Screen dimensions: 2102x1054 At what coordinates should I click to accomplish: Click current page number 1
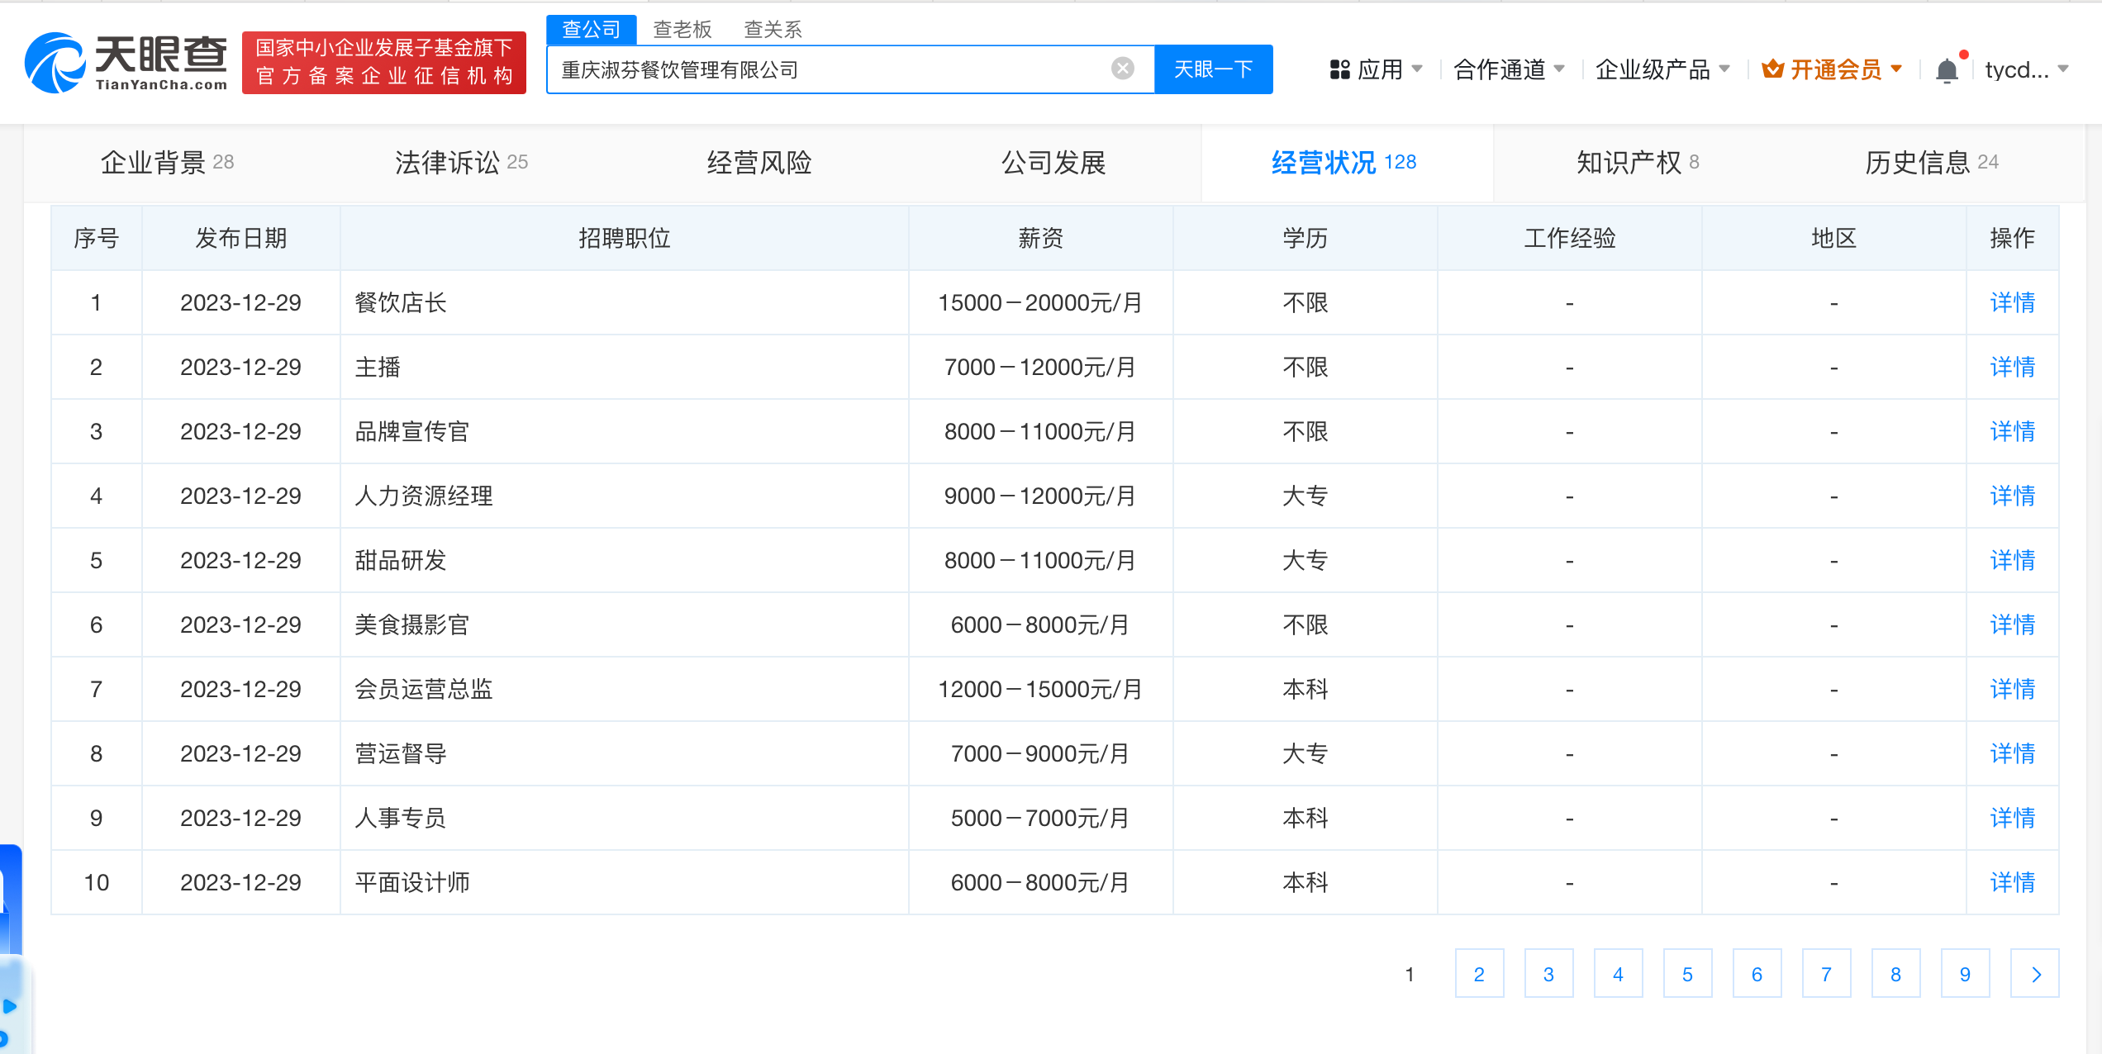pos(1410,974)
